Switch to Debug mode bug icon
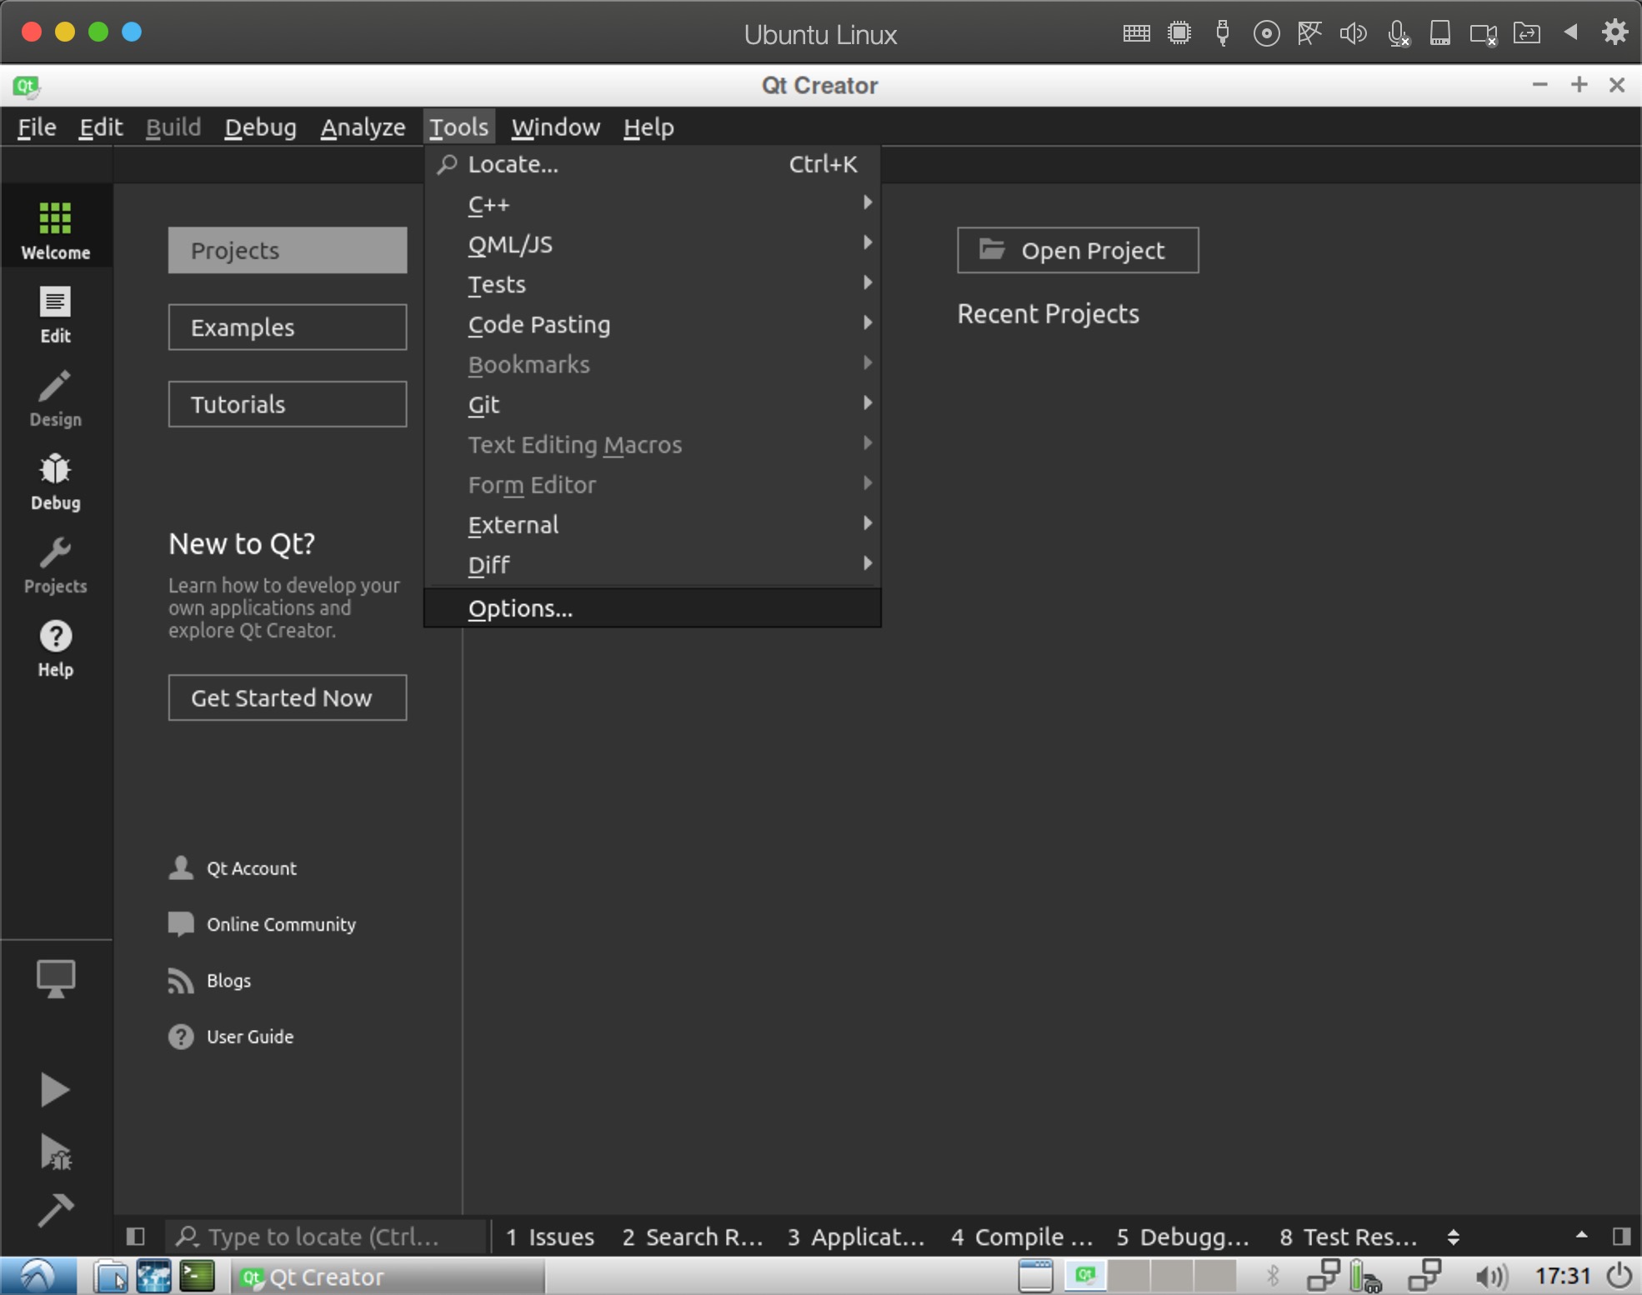 pos(56,469)
